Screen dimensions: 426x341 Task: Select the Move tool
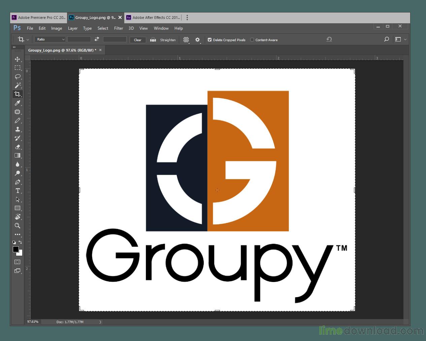tap(18, 59)
